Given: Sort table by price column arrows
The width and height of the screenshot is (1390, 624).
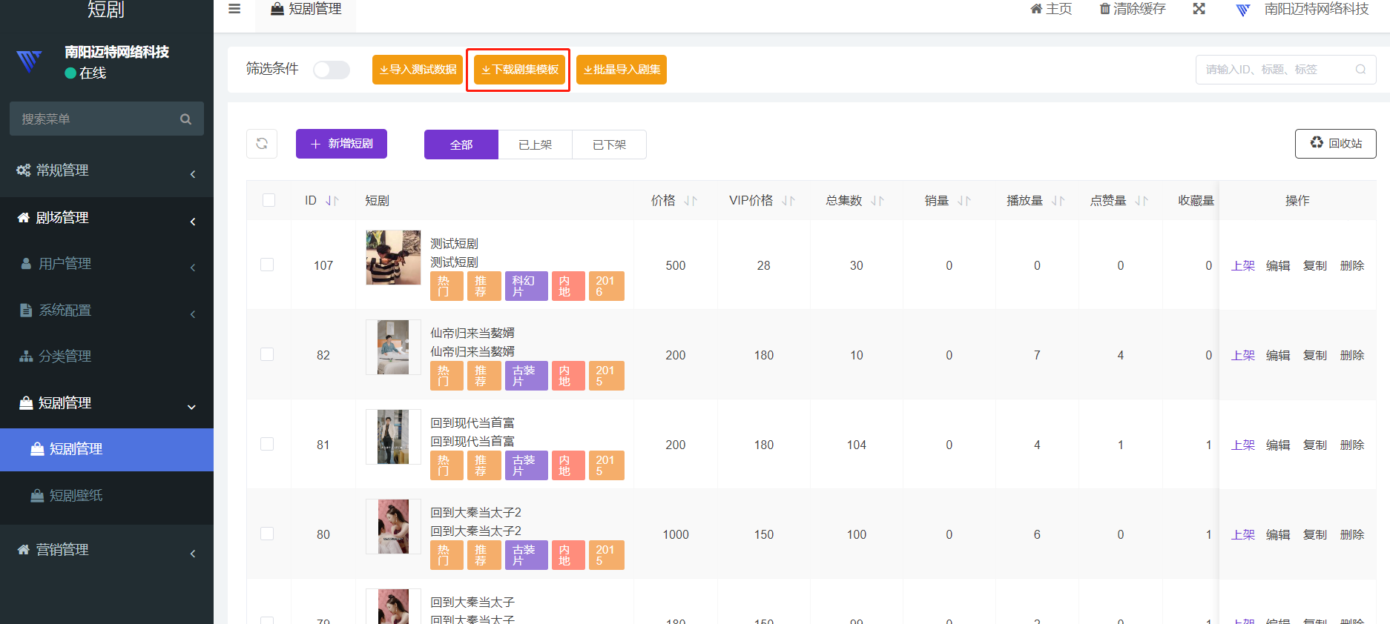Looking at the screenshot, I should point(691,201).
